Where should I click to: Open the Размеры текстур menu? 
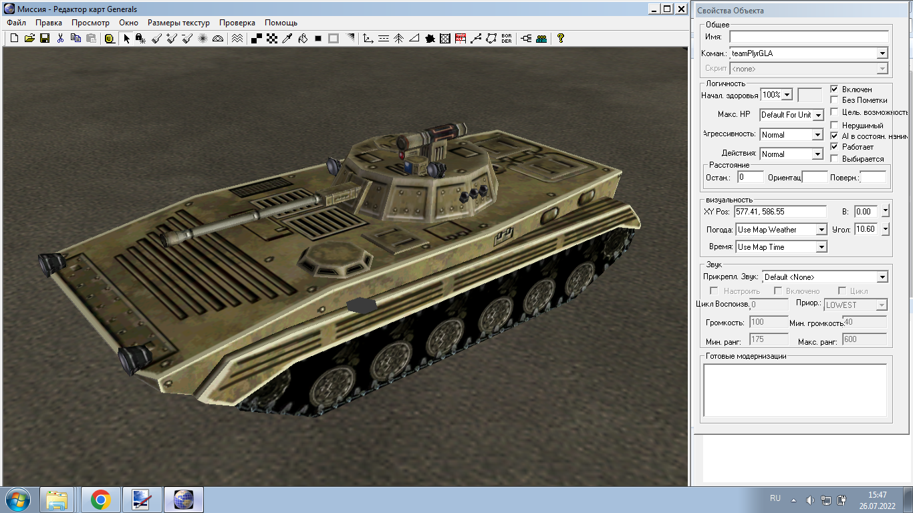pyautogui.click(x=178, y=23)
